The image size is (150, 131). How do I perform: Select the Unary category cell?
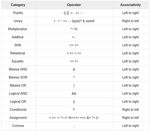coord(18,21)
